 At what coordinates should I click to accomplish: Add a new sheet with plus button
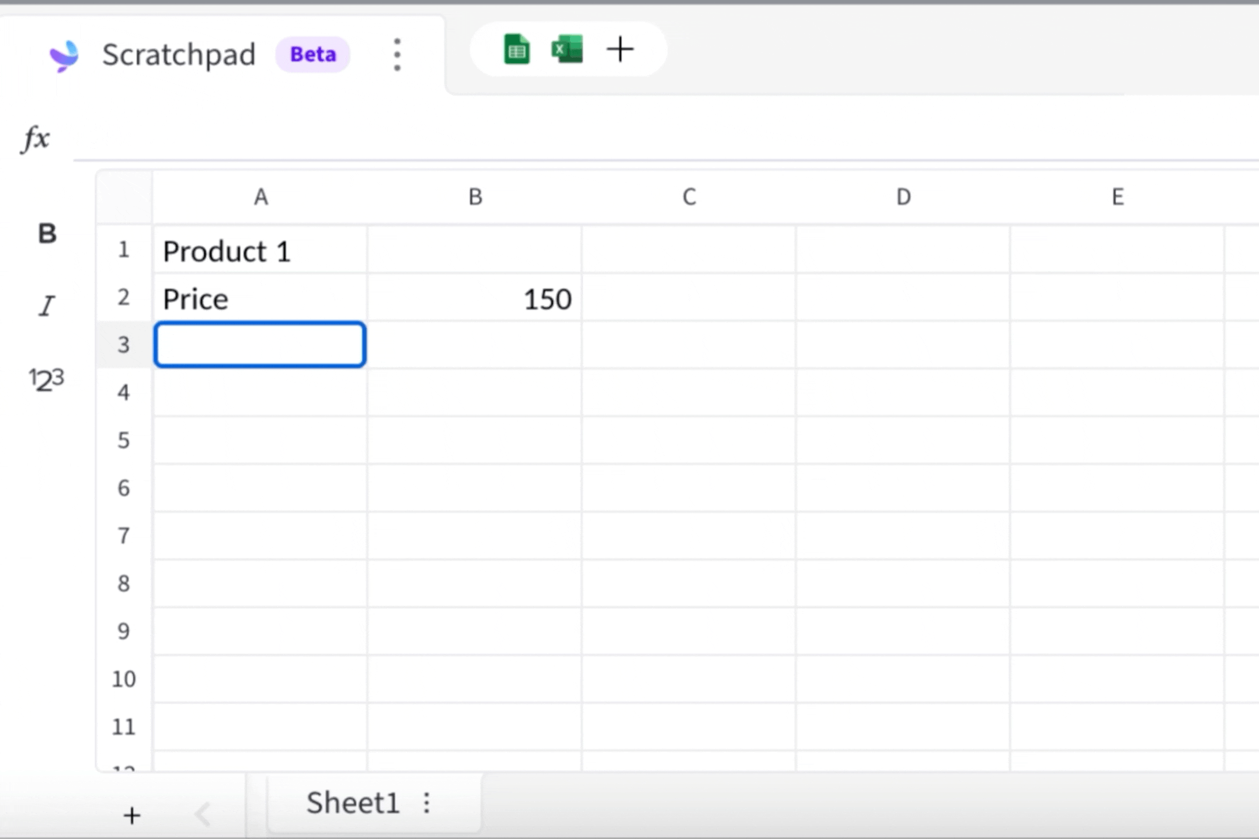click(132, 816)
